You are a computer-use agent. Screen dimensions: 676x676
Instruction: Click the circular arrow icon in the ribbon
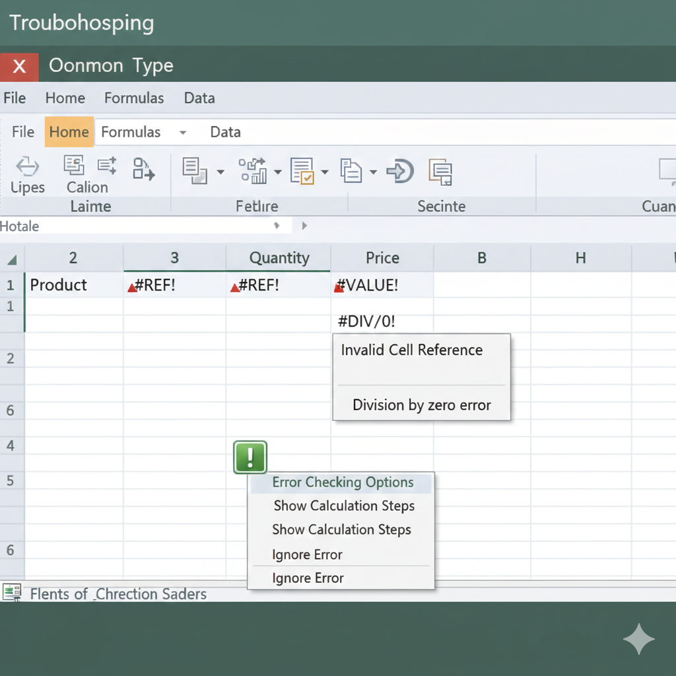(399, 171)
